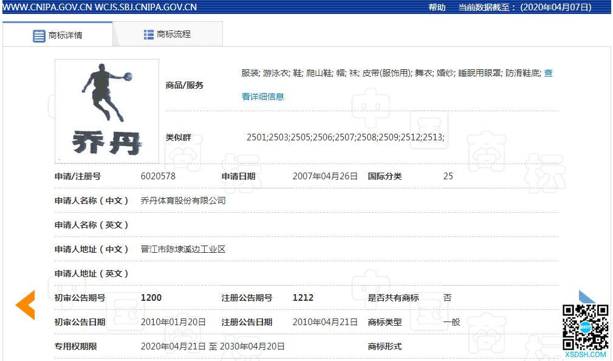Click the 商标详情 list icon
Viewport: 613px width, 361px height.
point(39,36)
